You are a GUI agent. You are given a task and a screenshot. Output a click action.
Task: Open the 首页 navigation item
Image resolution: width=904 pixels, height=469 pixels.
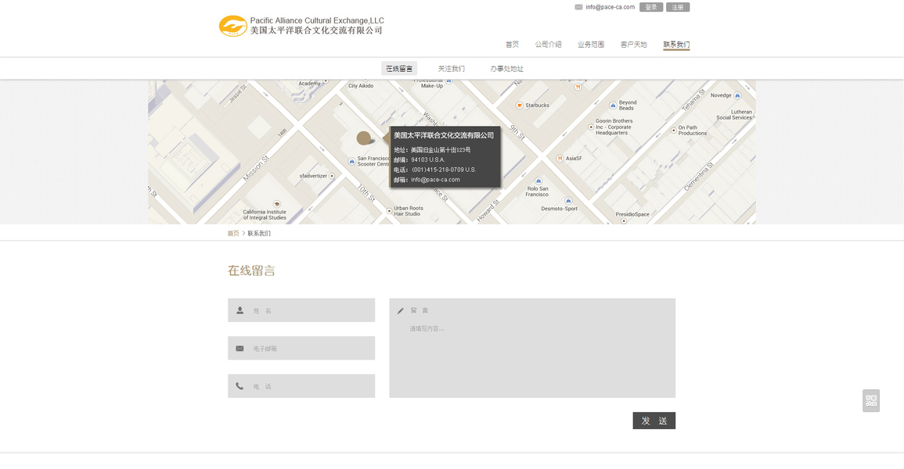tap(512, 45)
